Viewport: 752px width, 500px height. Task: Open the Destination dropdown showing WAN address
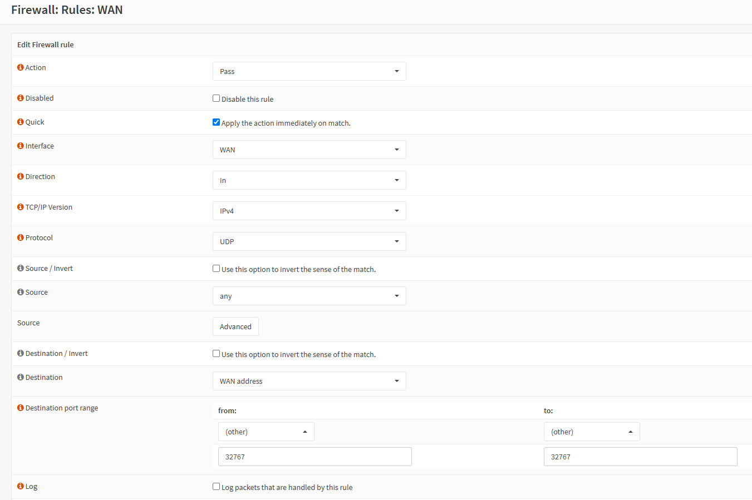pyautogui.click(x=309, y=380)
